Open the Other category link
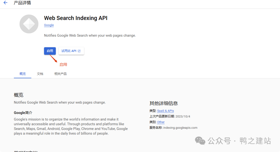This screenshot has width=280, height=152. tap(161, 122)
